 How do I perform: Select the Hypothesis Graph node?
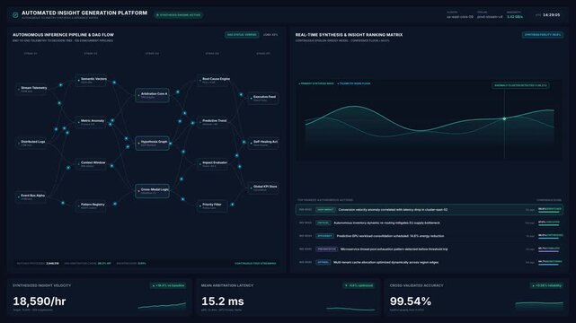[x=152, y=143]
